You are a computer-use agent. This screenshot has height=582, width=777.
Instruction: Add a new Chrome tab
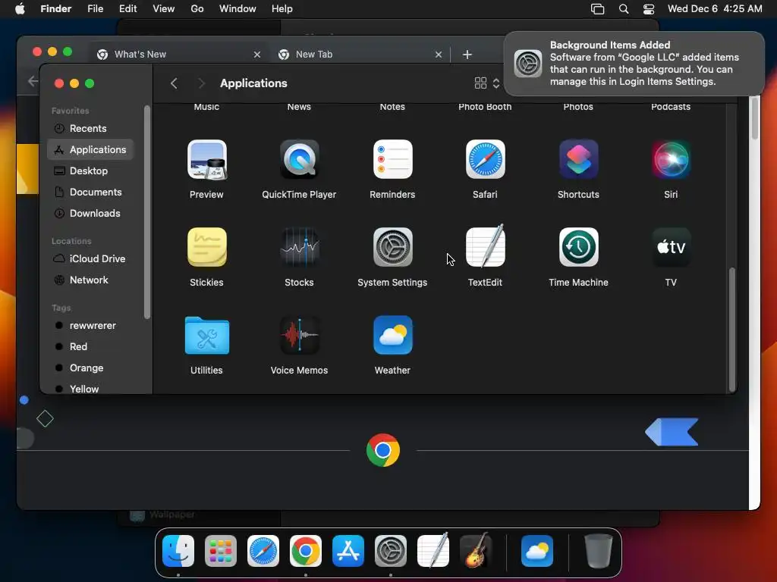467,55
